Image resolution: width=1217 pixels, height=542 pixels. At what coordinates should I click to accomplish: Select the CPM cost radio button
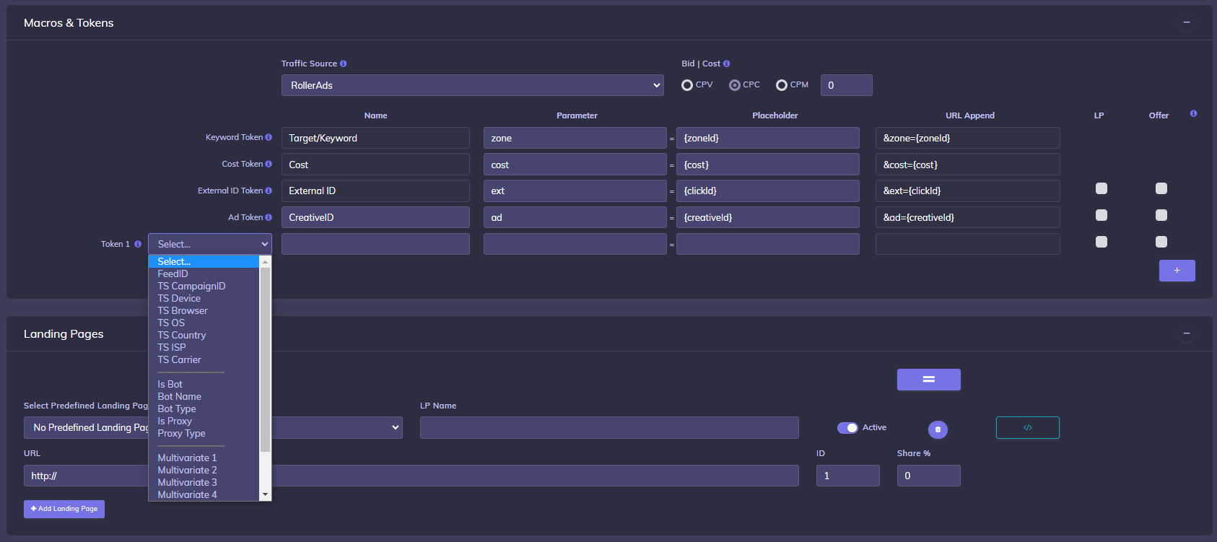782,85
